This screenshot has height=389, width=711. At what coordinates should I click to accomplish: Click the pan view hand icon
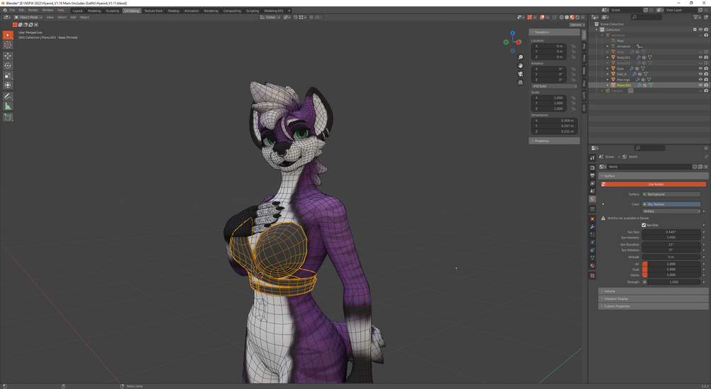click(521, 65)
